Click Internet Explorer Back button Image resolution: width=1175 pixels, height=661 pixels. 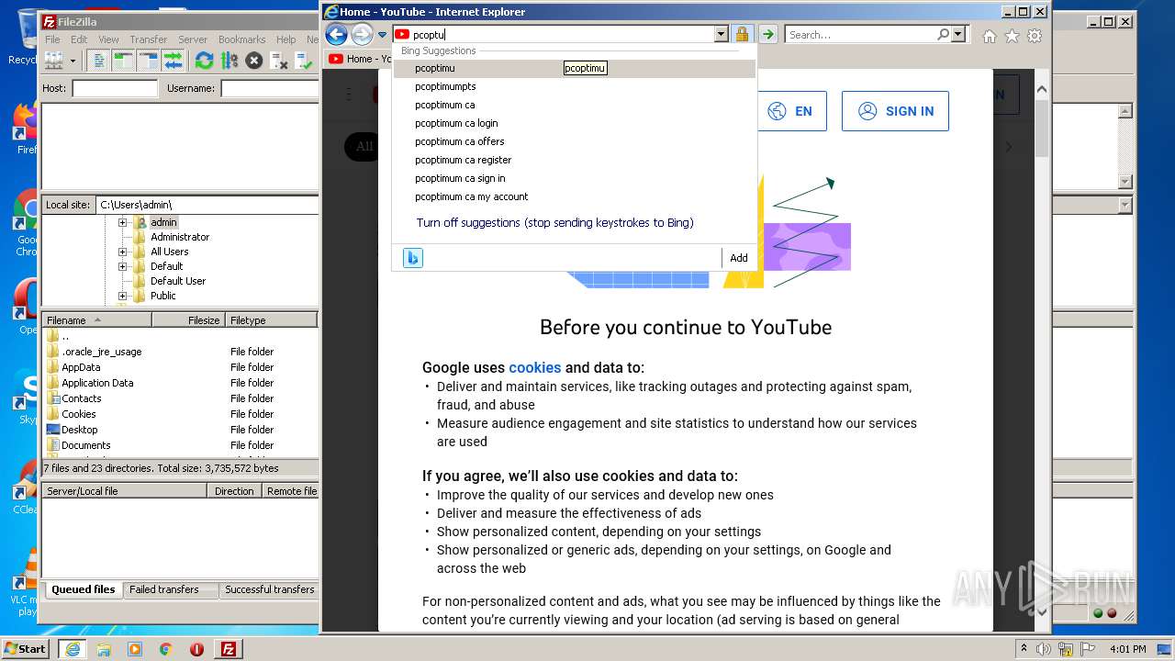(x=336, y=35)
